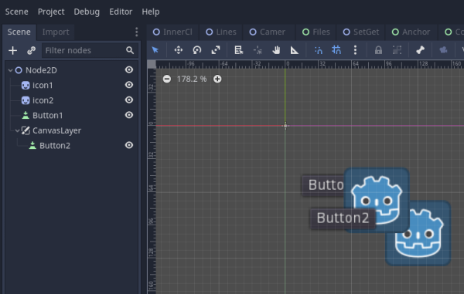Viewport: 464px width, 294px height.
Task: Activate the Rotate Mode tool
Action: pos(197,50)
